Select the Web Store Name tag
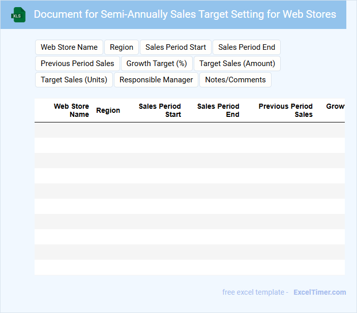Viewport: 357px width, 313px height. click(69, 47)
